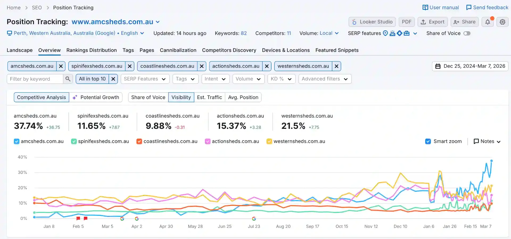Click the keyword search magnifier icon
The image size is (511, 239).
point(68,79)
